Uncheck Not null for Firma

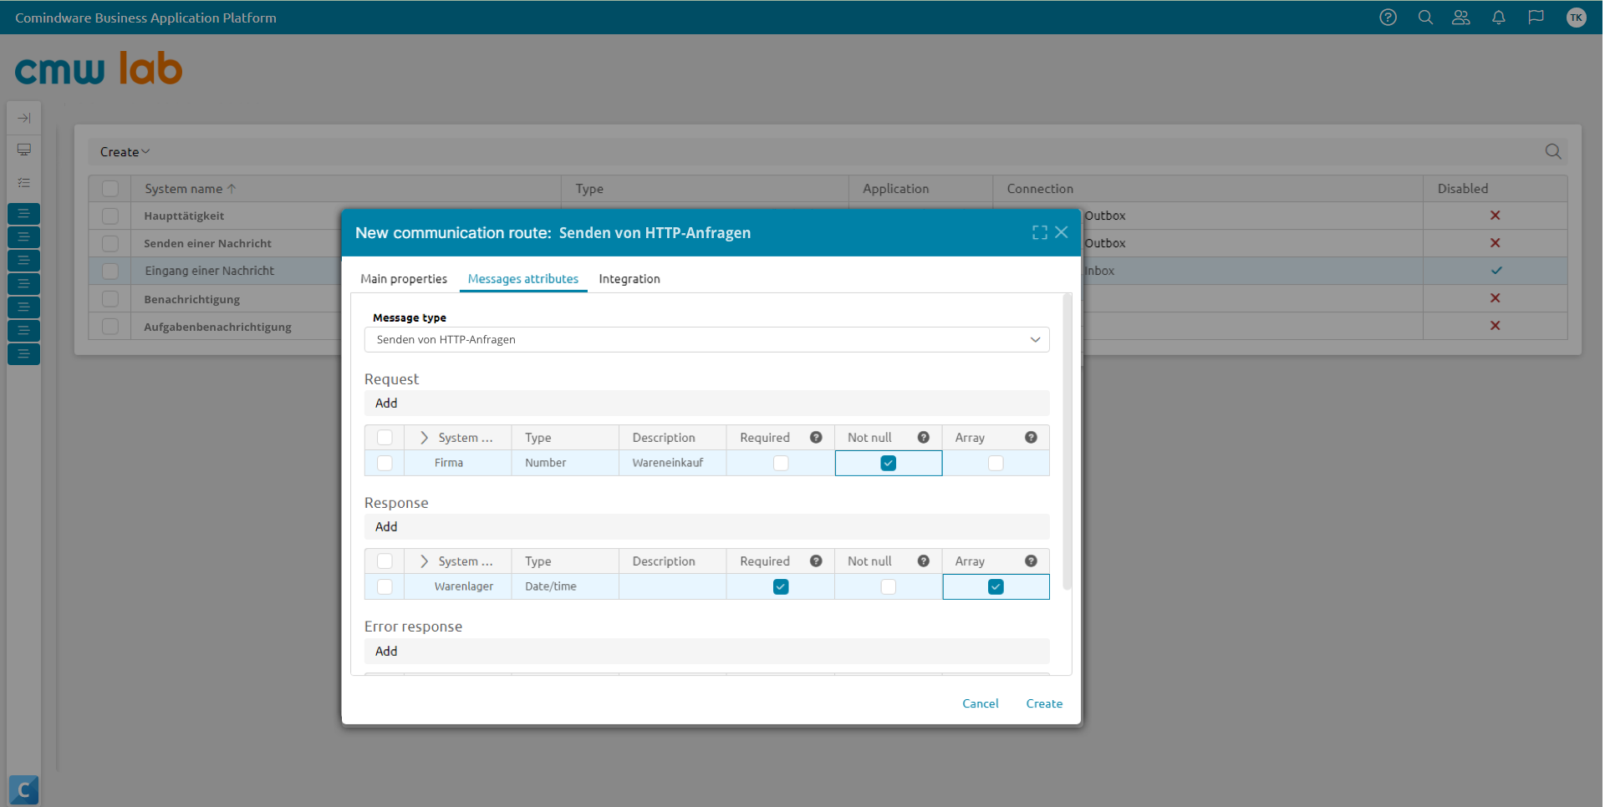coord(889,463)
